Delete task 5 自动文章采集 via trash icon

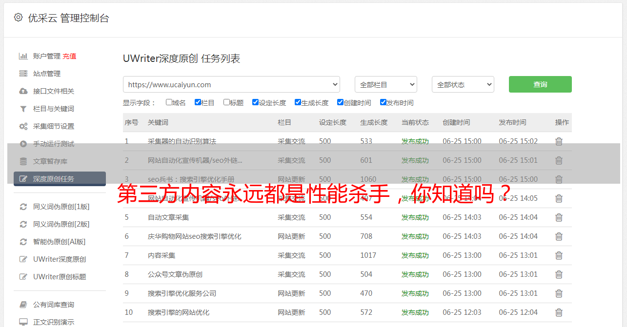(x=559, y=217)
